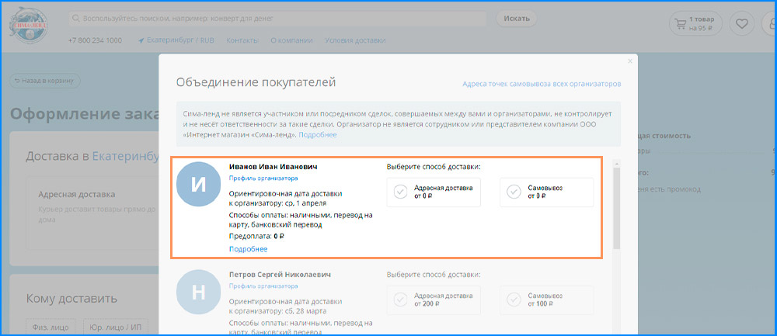Viewport: 777px width, 336px height.
Task: Open pickup addresses of all organizers link
Action: click(541, 84)
